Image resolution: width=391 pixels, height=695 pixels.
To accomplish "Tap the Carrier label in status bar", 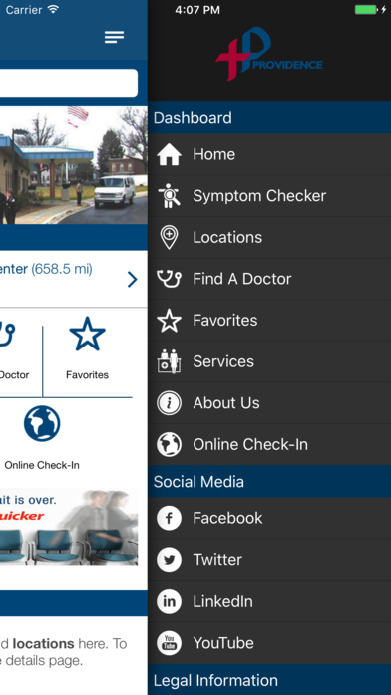I will [x=24, y=9].
